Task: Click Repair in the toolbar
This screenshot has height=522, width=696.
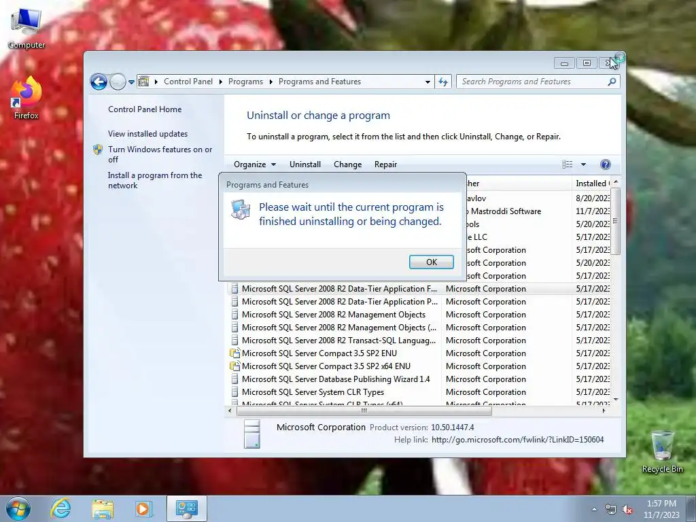Action: 385,164
